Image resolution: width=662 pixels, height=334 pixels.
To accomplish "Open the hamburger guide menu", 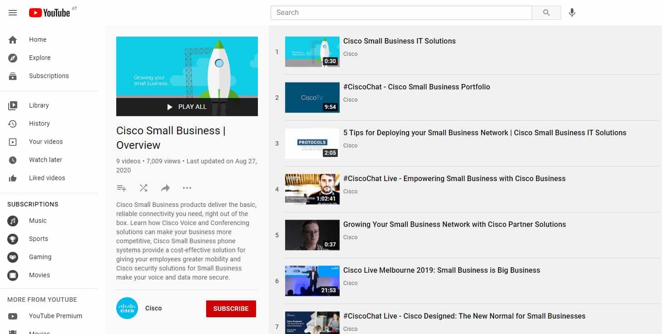I will click(13, 13).
